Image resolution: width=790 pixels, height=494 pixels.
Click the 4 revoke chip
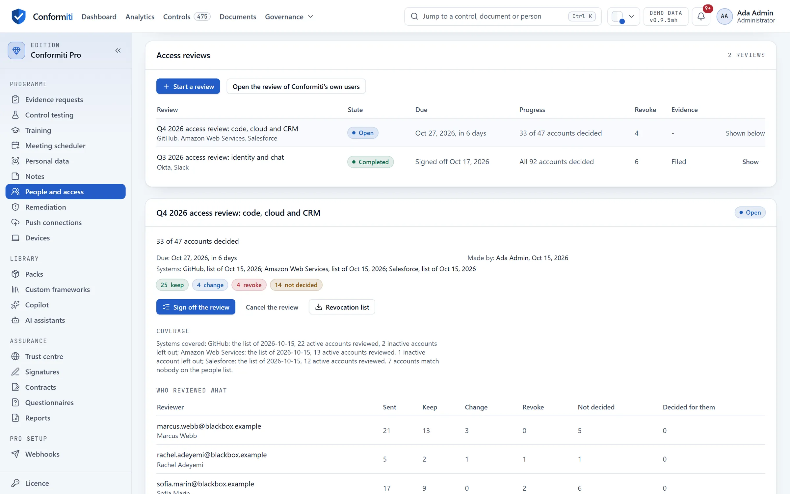pos(249,285)
